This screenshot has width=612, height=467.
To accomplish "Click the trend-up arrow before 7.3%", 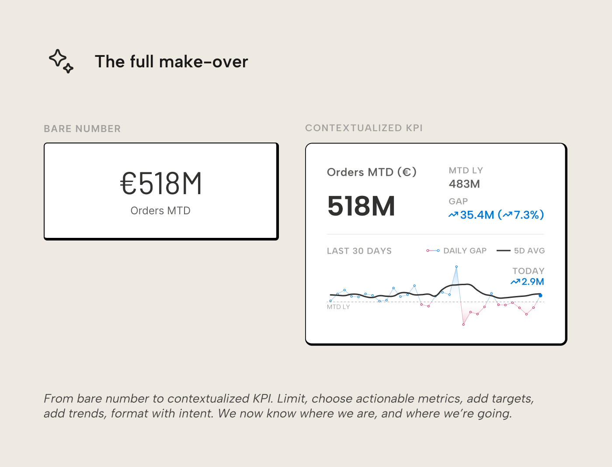I will tap(507, 215).
